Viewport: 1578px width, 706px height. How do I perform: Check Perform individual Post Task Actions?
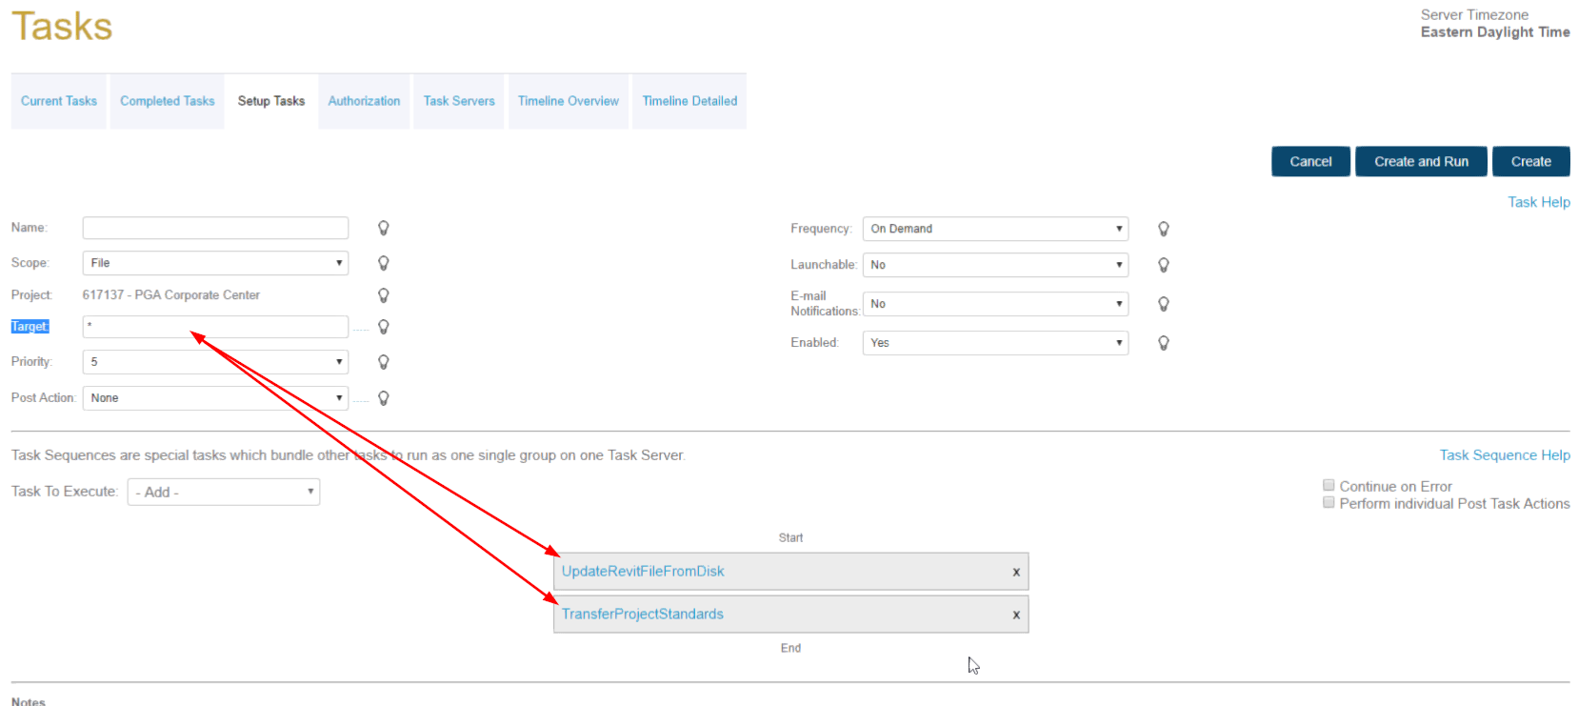(1328, 502)
